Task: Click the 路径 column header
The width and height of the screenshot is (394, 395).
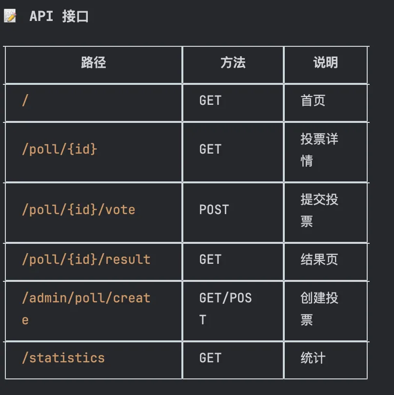Action: [x=93, y=62]
